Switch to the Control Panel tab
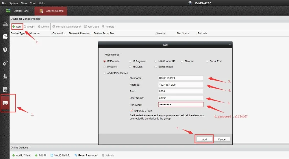 [x=18, y=11]
